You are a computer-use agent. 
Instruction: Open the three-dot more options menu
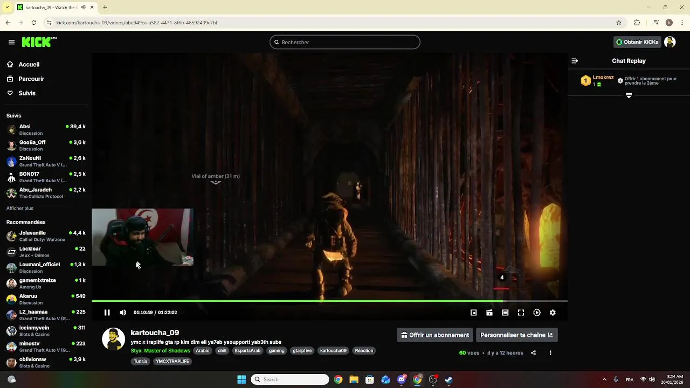(x=550, y=353)
